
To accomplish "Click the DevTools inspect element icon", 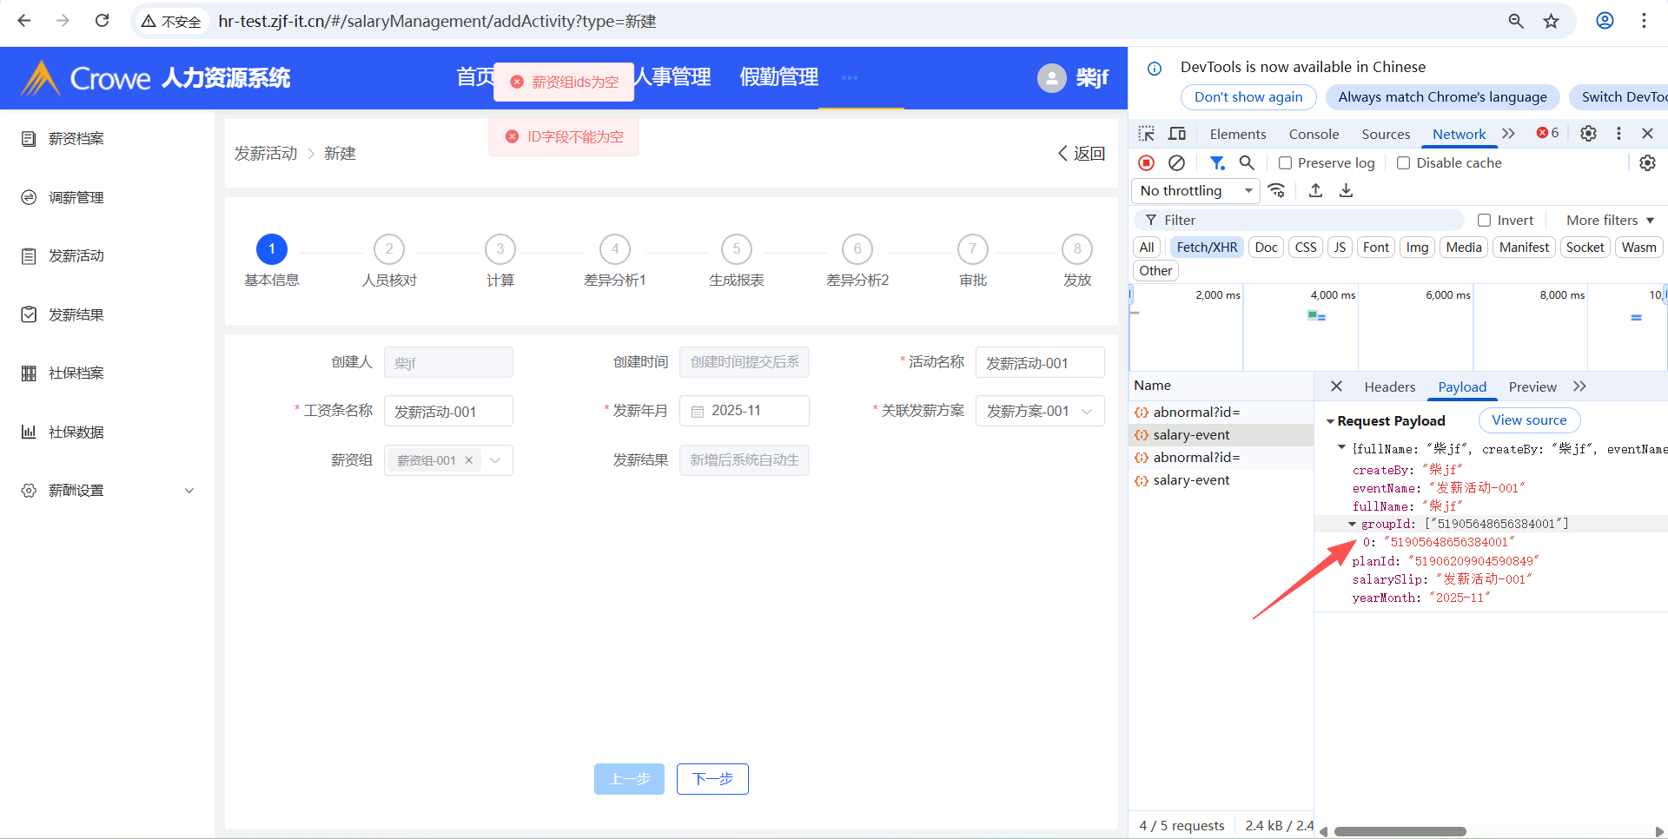I will point(1147,134).
